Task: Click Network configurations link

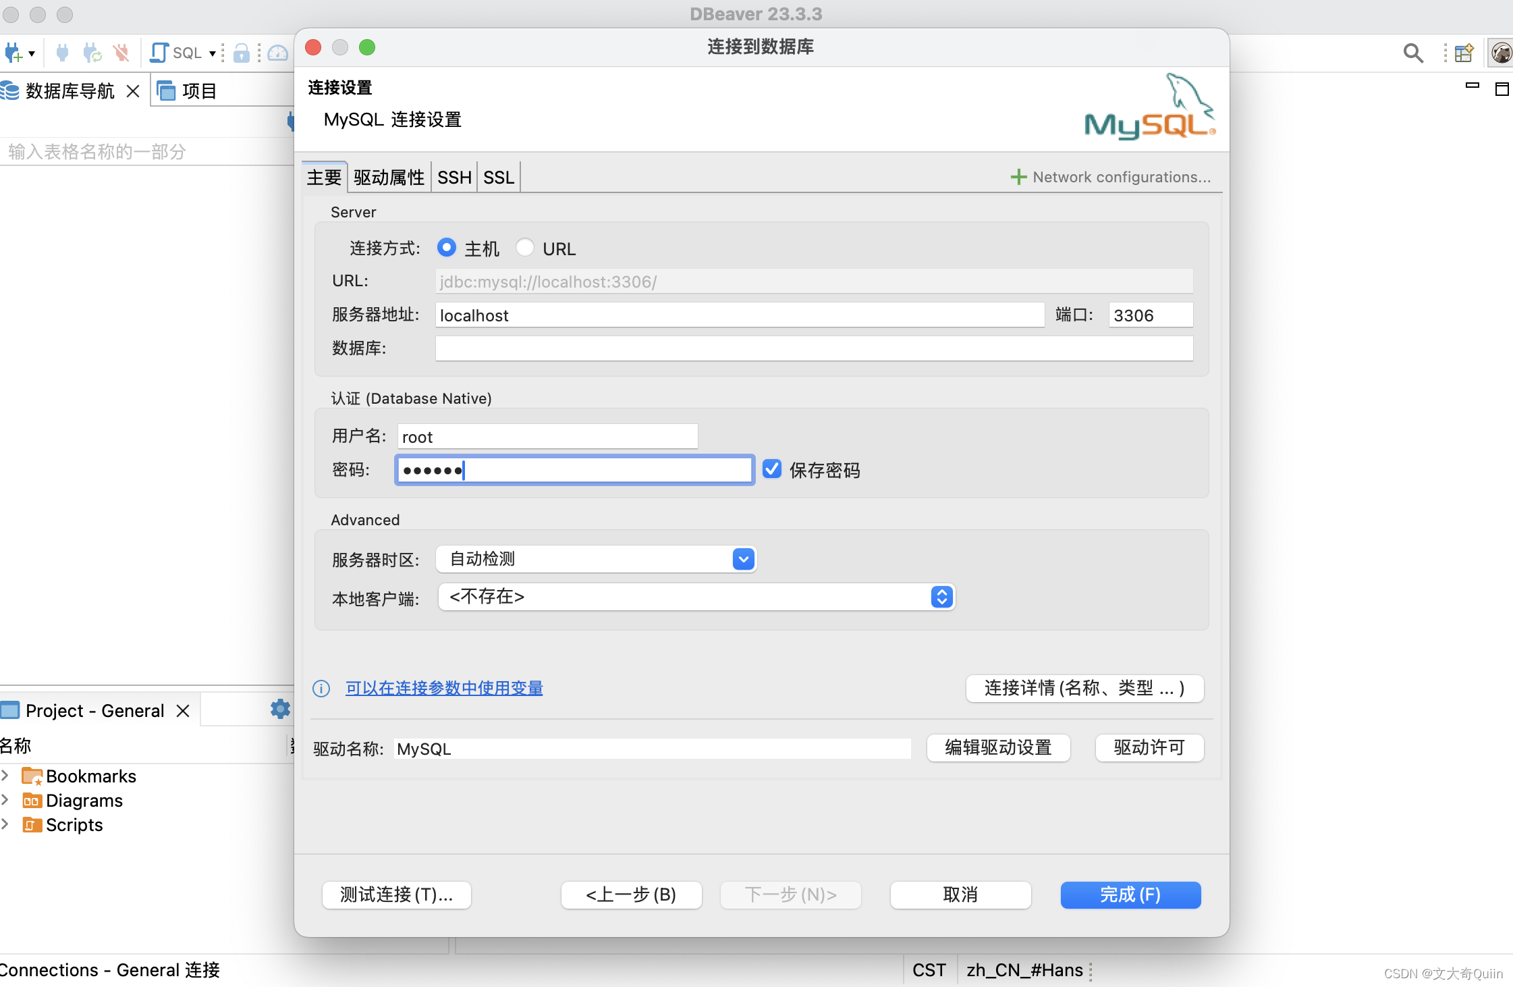Action: (1122, 177)
